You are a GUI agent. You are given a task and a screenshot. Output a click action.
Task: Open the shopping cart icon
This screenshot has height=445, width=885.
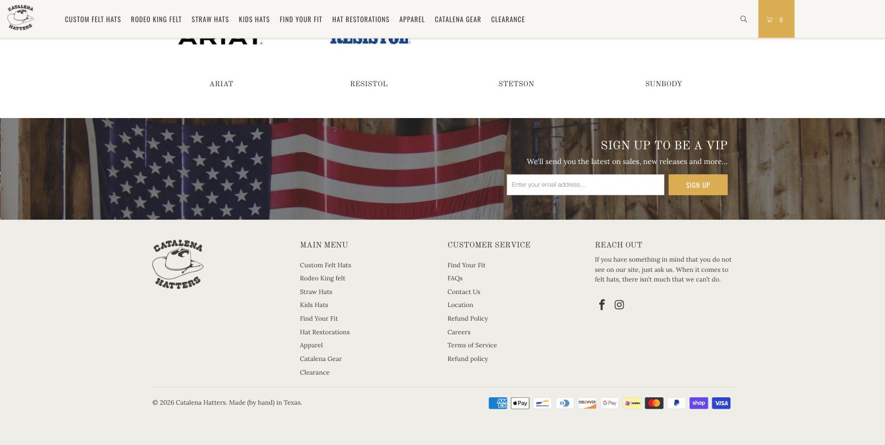pos(776,19)
